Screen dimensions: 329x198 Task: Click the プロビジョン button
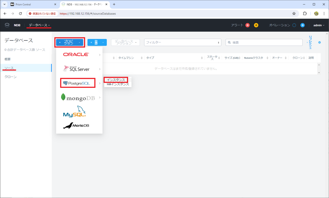coord(69,42)
